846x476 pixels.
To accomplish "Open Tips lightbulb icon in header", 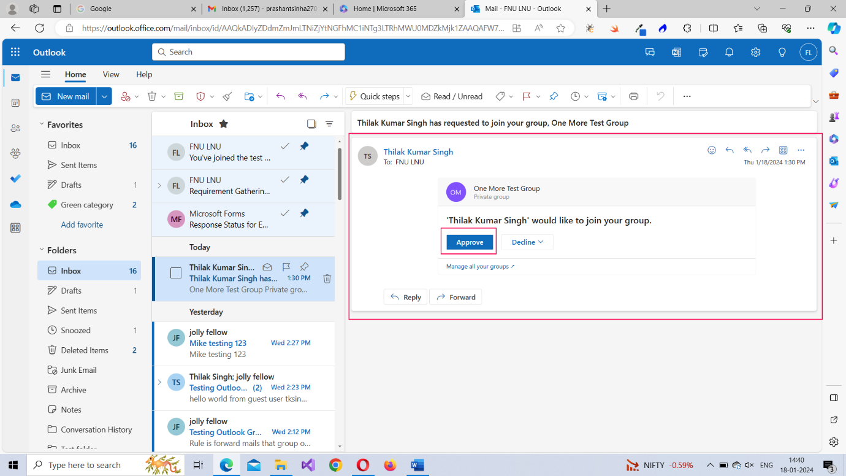I will (782, 52).
